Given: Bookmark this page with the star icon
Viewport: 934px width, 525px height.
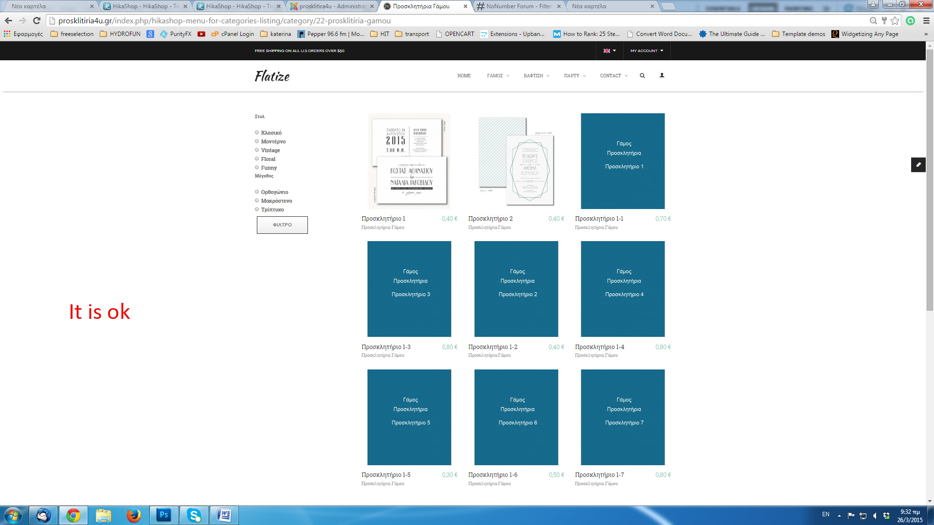Looking at the screenshot, I should click(x=895, y=21).
